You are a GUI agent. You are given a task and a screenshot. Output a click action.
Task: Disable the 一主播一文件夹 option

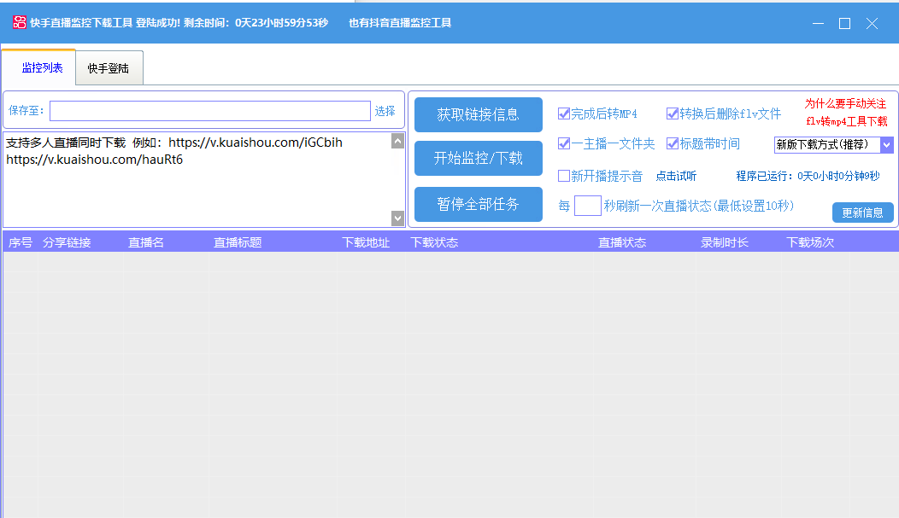click(x=564, y=143)
